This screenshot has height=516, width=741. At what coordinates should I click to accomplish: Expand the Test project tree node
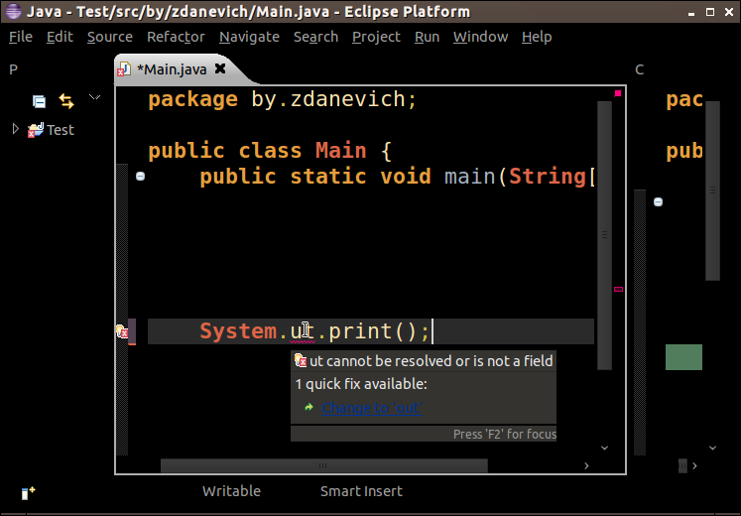click(x=16, y=129)
